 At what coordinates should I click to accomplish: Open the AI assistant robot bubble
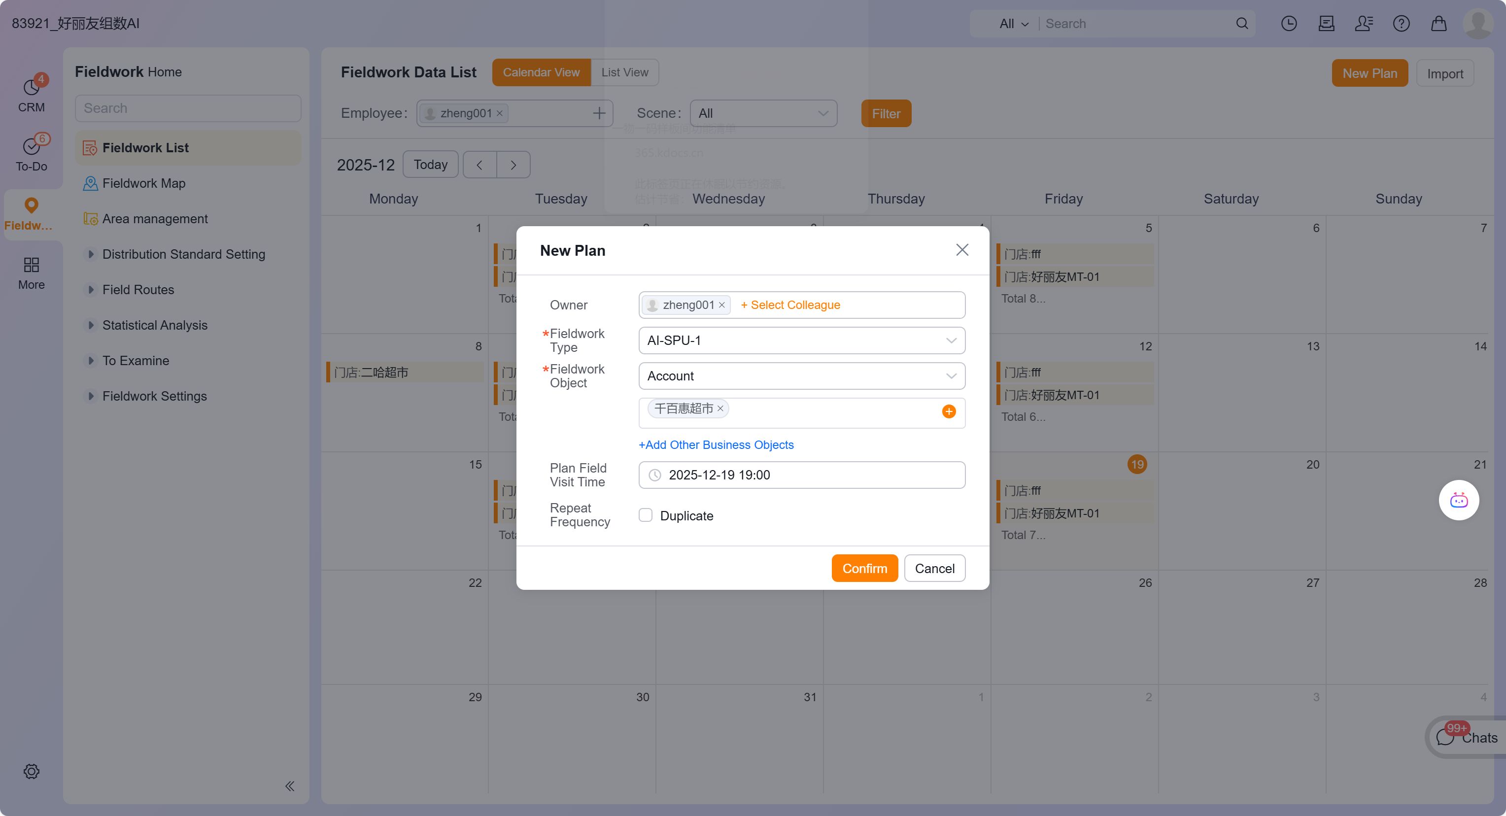click(x=1459, y=500)
